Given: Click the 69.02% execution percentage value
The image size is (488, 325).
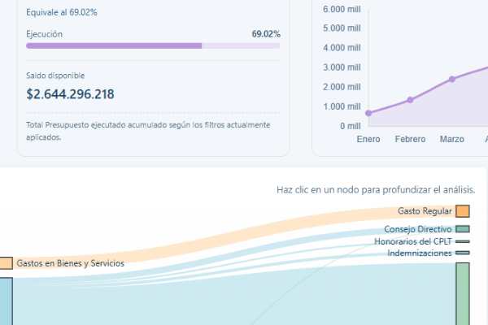Looking at the screenshot, I should pyautogui.click(x=266, y=34).
